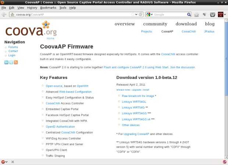This screenshot has height=165, width=228.
Task: Open the Forums navigation link
Action: [x=13, y=47]
